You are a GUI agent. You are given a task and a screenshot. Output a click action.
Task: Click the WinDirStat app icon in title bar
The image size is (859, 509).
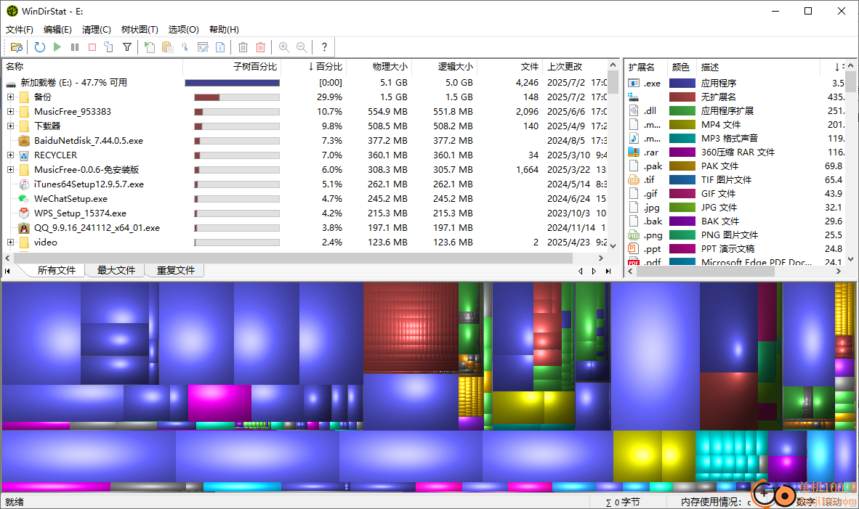12,11
